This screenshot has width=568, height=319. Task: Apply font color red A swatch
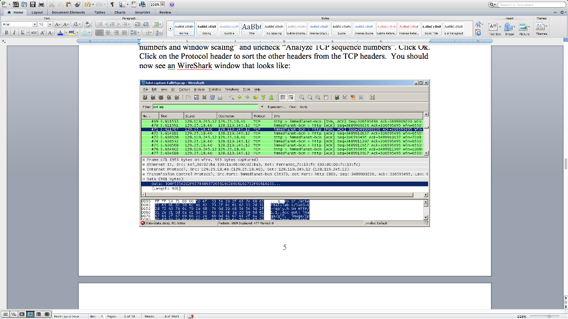click(60, 33)
